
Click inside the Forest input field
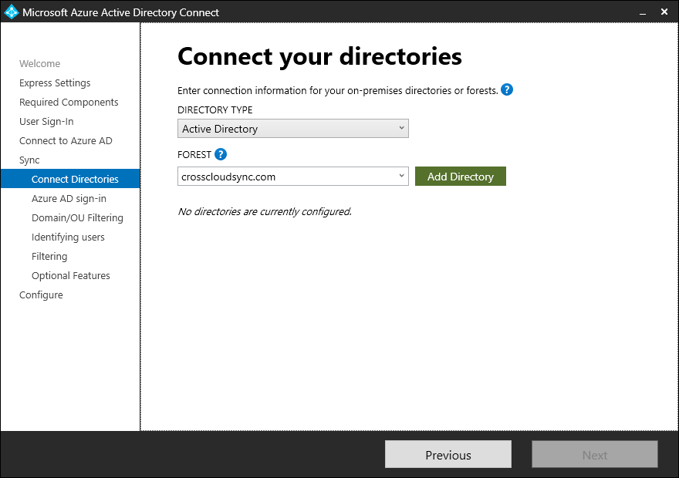point(285,176)
